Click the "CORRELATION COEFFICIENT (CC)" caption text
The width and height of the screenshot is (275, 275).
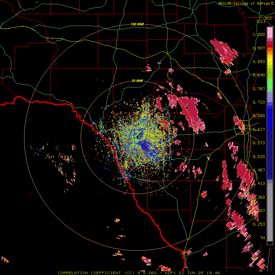click(x=96, y=273)
